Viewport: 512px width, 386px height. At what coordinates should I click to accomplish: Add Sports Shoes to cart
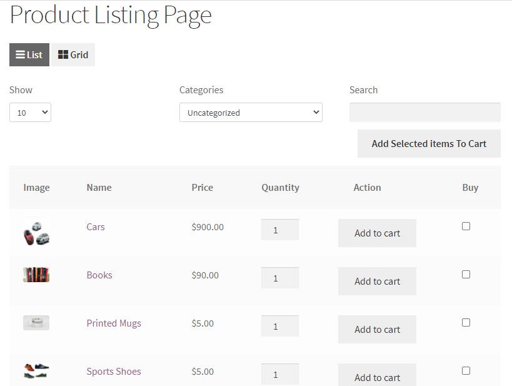click(377, 375)
